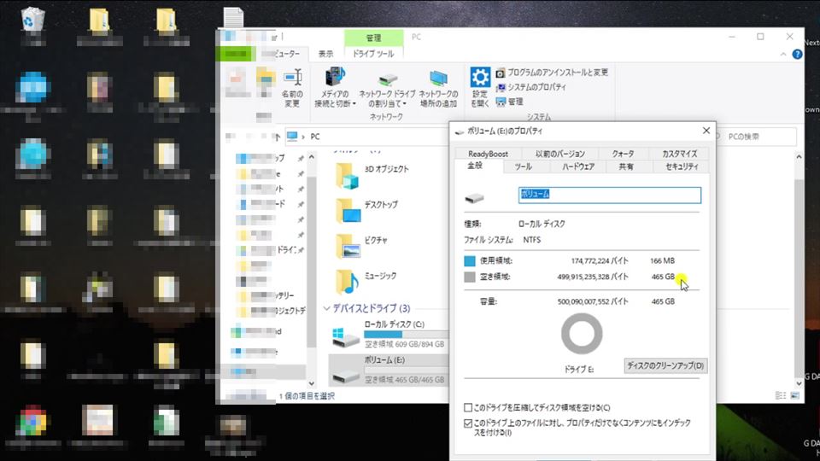Open the ピクチャ folder
This screenshot has height=461, width=820.
coord(362,246)
